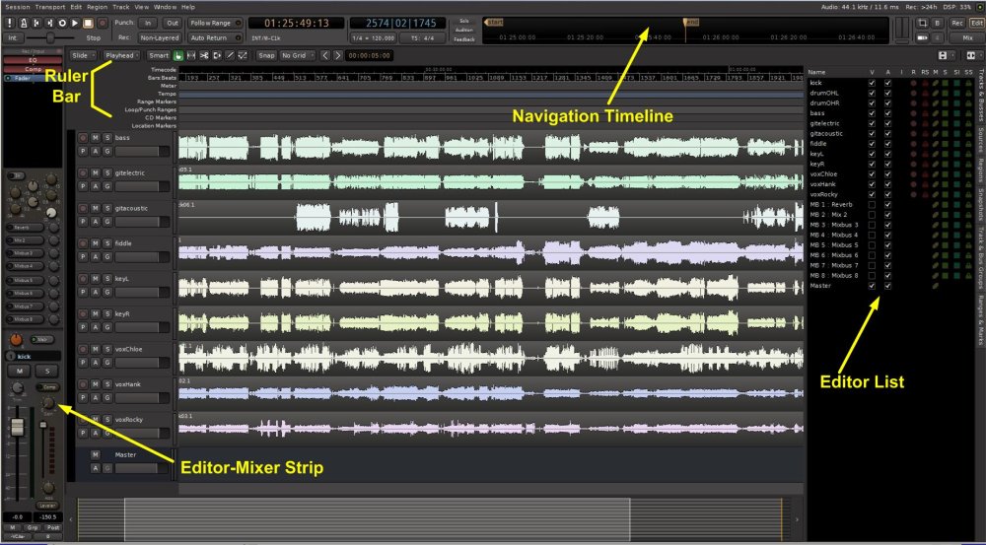Solo the gitelectric track
This screenshot has height=545, width=986.
pos(107,172)
